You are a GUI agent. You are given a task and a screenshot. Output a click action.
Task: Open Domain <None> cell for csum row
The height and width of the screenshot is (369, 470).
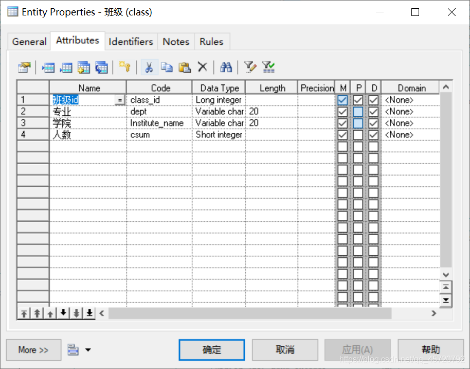410,135
